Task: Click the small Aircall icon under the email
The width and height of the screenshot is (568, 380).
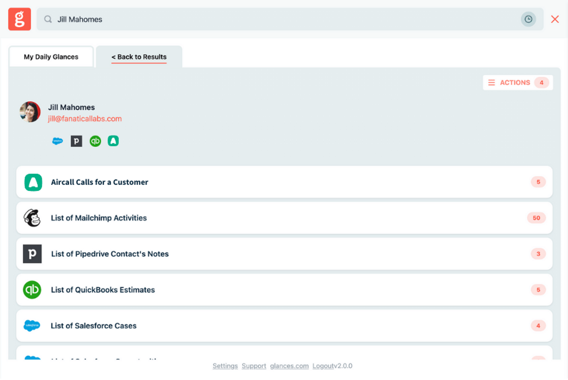Action: 113,141
